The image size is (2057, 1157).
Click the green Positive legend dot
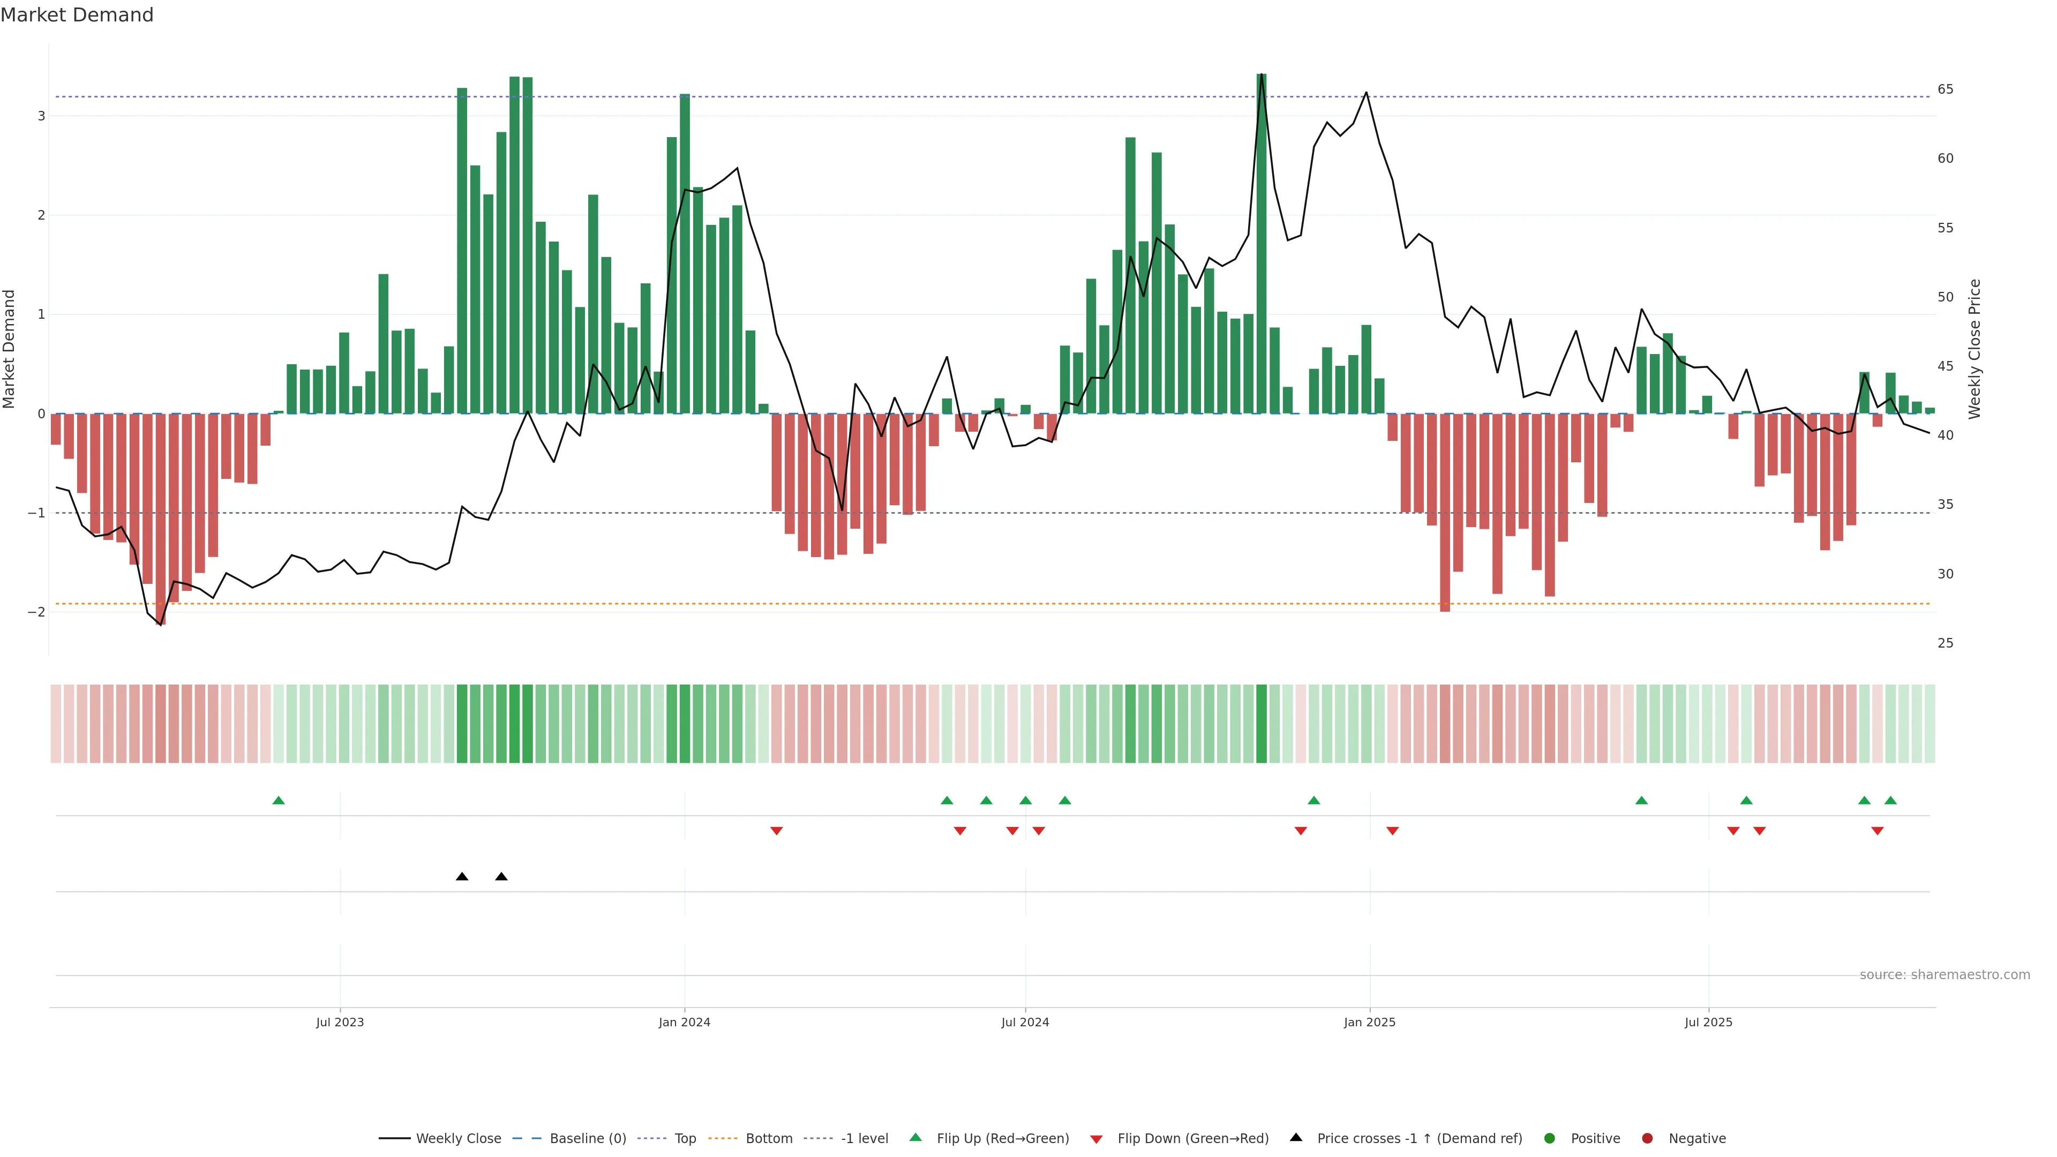pyautogui.click(x=1550, y=1139)
